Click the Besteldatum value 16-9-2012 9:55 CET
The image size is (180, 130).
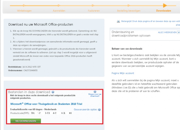pos(31,67)
